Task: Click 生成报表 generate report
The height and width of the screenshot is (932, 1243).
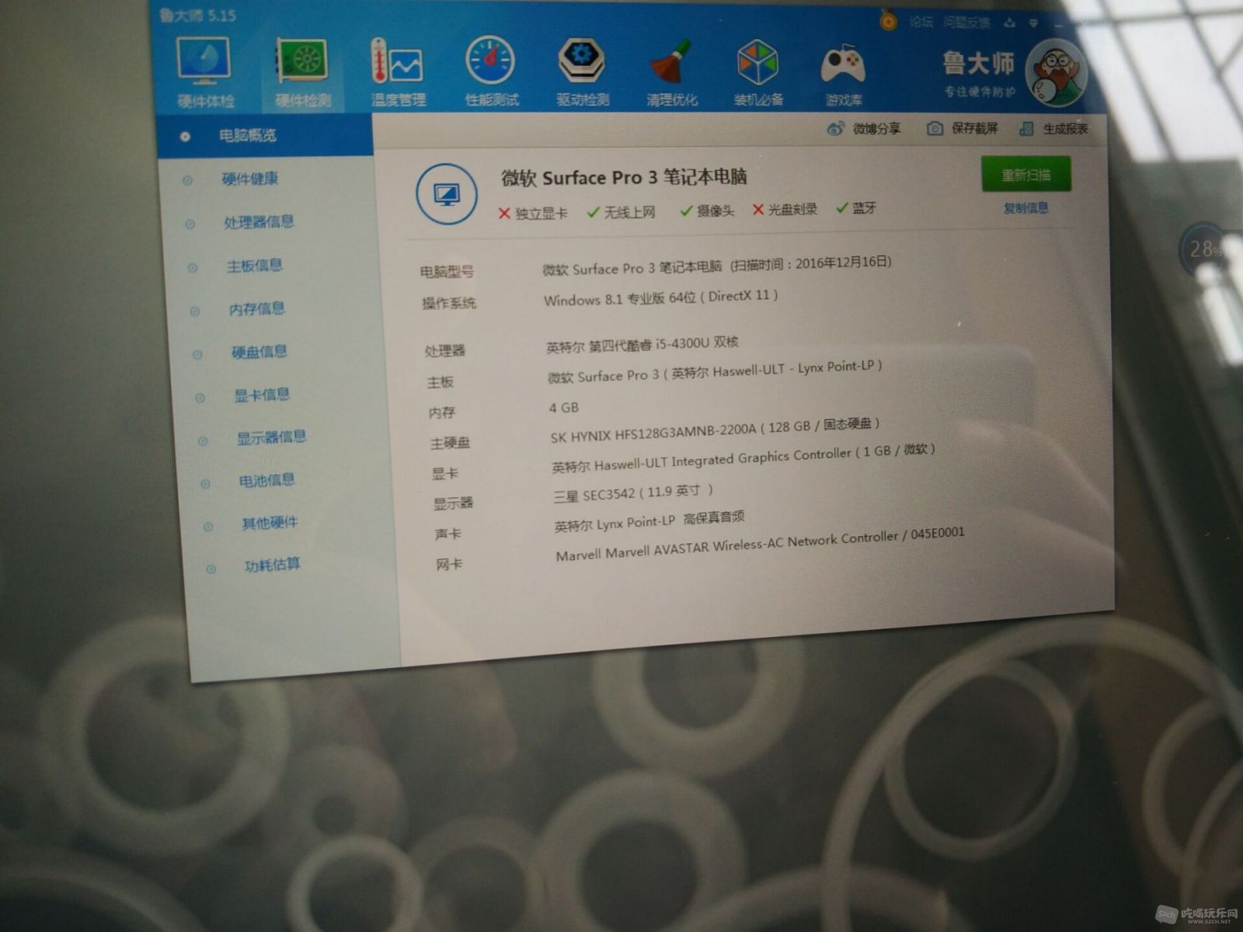Action: (x=1065, y=129)
